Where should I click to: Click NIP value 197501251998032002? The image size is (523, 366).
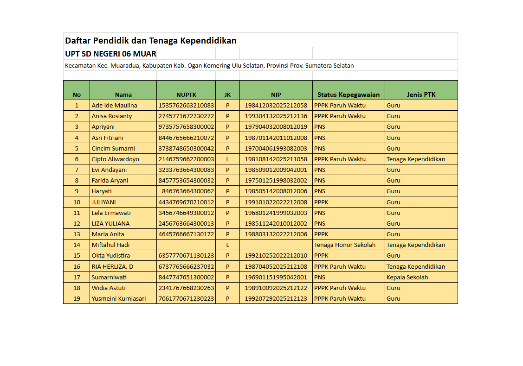pyautogui.click(x=276, y=180)
